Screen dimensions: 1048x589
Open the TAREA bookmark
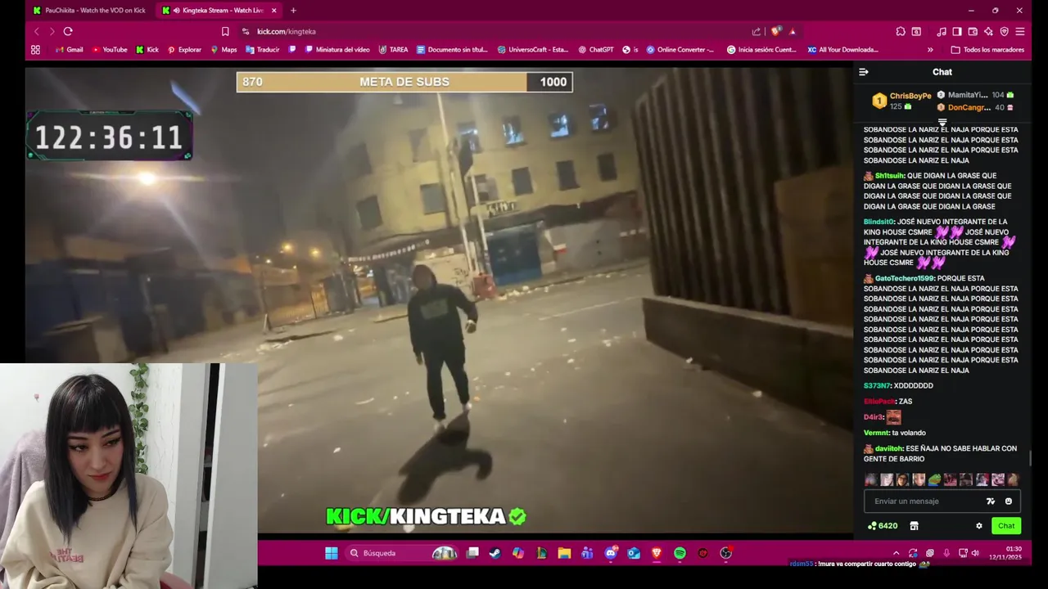coord(393,50)
